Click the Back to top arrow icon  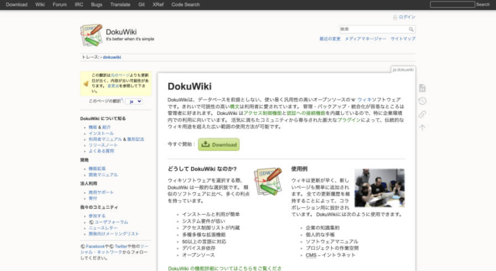point(422,127)
